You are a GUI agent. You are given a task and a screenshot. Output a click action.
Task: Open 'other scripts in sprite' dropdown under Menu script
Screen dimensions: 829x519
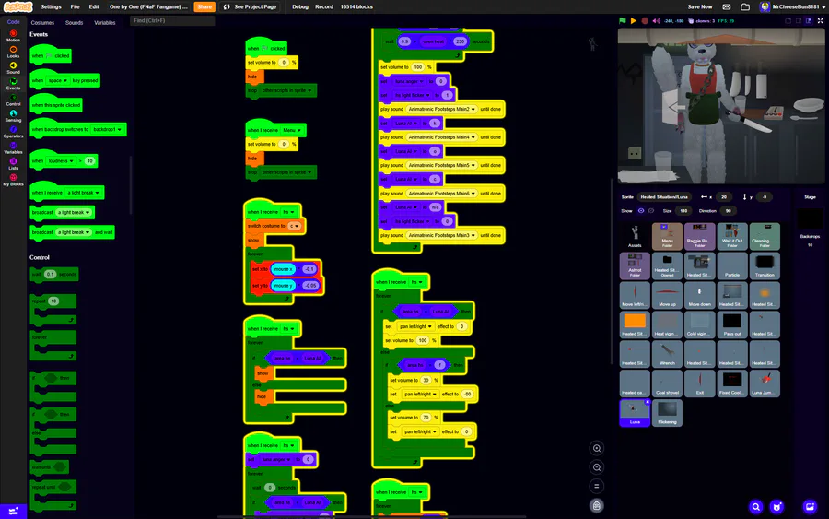[287, 172]
